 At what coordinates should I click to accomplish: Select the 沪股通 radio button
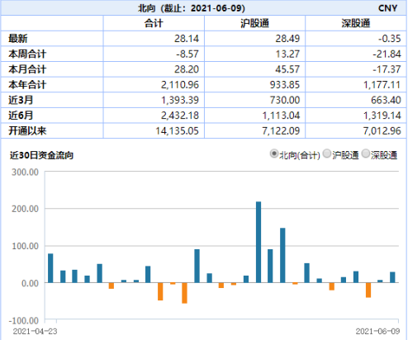tap(327, 153)
